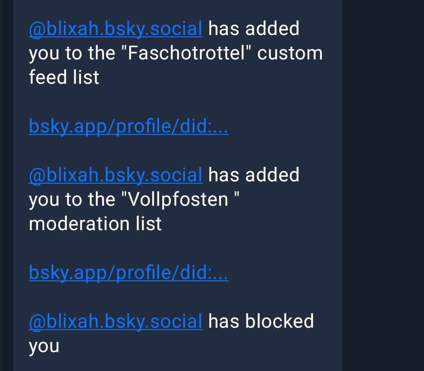The height and width of the screenshot is (371, 424).
Task: Click blank bubble space right of "feed list"
Action: [x=216, y=77]
